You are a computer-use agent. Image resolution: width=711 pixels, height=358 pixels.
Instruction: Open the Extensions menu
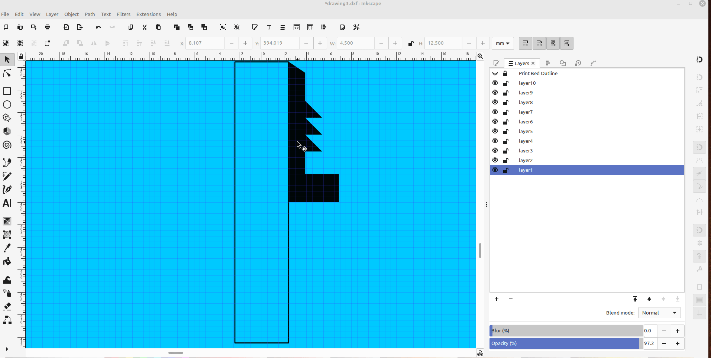pos(148,14)
